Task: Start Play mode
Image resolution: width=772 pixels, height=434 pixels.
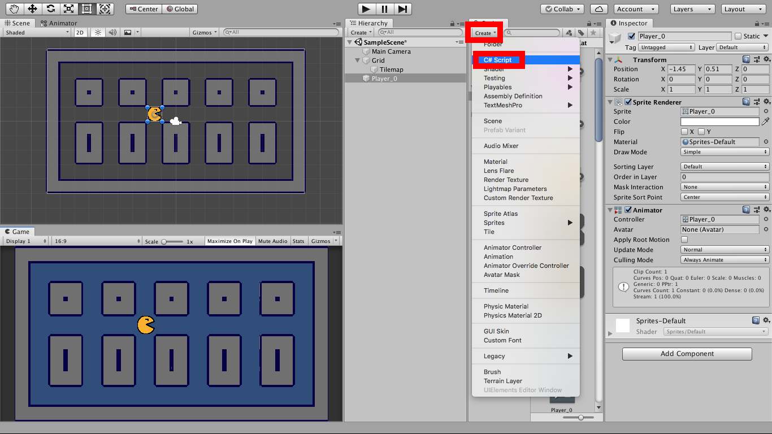Action: pyautogui.click(x=366, y=9)
